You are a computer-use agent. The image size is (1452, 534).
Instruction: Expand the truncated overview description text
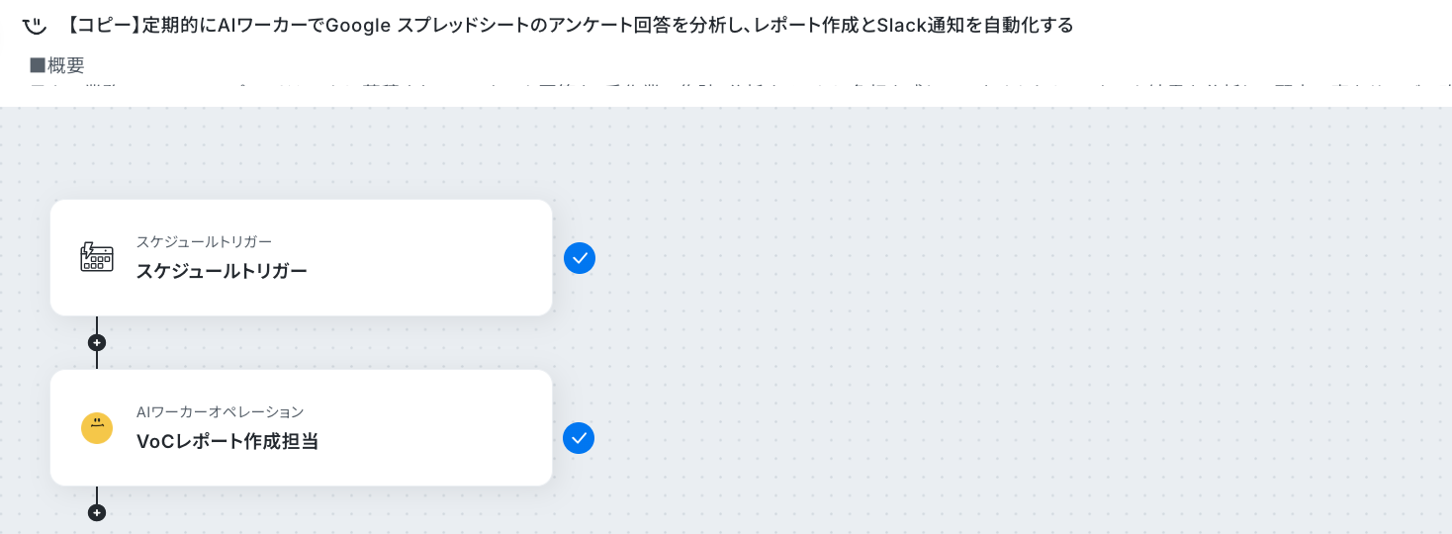(732, 92)
